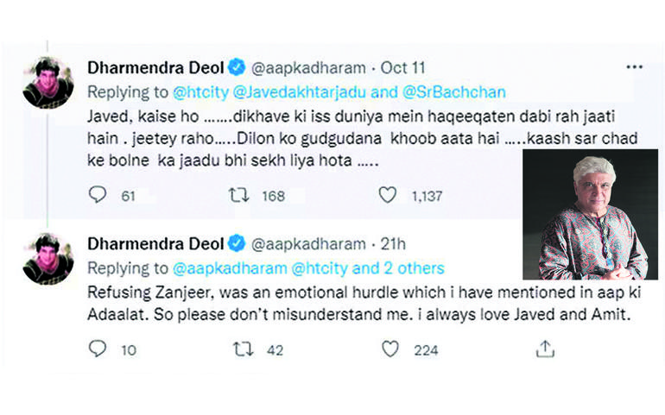Click the reply icon on the first tweet

[98, 196]
